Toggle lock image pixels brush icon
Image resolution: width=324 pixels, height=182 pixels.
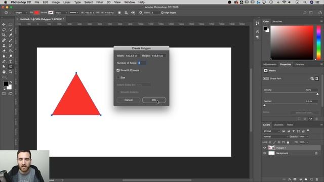tap(274, 142)
